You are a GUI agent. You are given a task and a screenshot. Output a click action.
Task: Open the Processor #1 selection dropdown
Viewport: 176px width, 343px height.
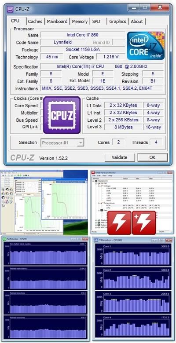62,143
